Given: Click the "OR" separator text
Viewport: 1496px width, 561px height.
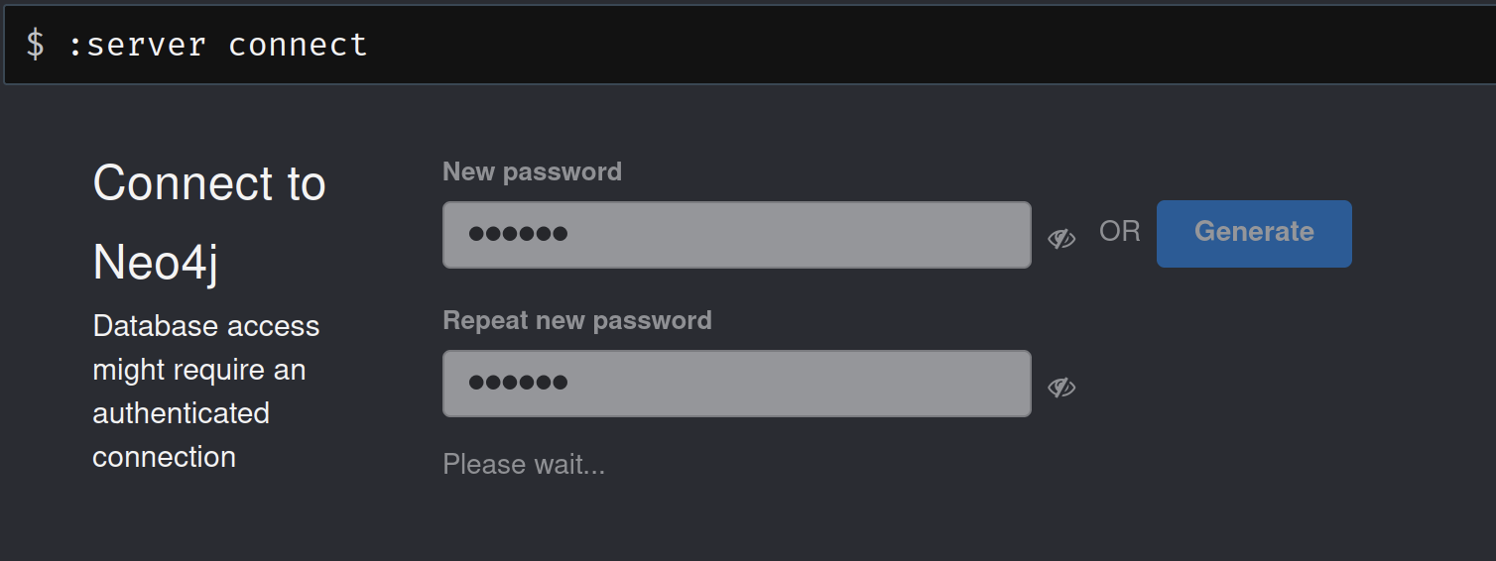Looking at the screenshot, I should (x=1119, y=232).
